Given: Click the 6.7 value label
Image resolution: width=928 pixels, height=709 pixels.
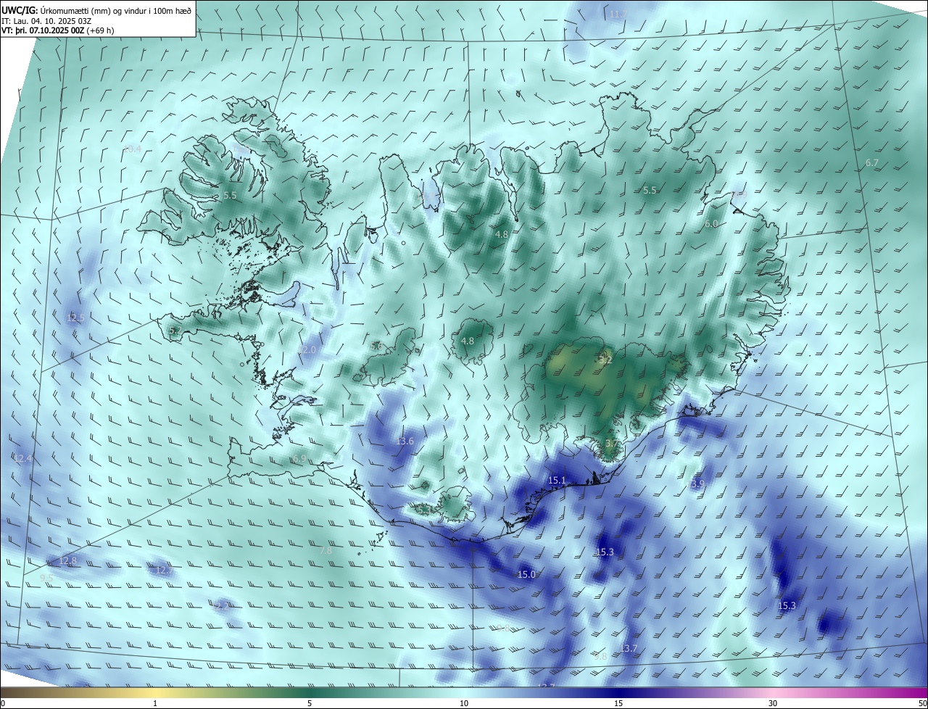Looking at the screenshot, I should (x=871, y=163).
